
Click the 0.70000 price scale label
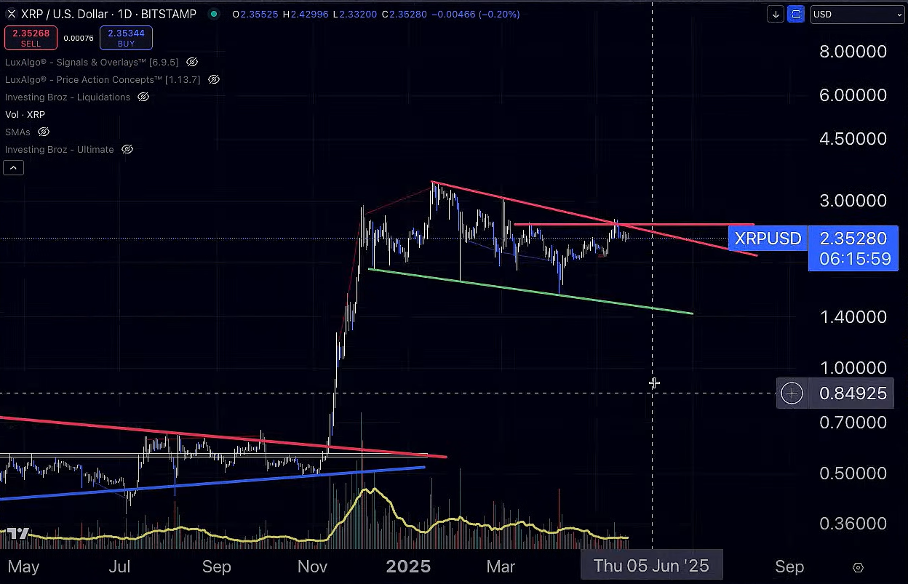853,422
